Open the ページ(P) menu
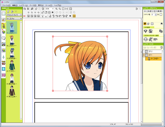Viewport: 165px width, 127px height. (x=33, y=6)
